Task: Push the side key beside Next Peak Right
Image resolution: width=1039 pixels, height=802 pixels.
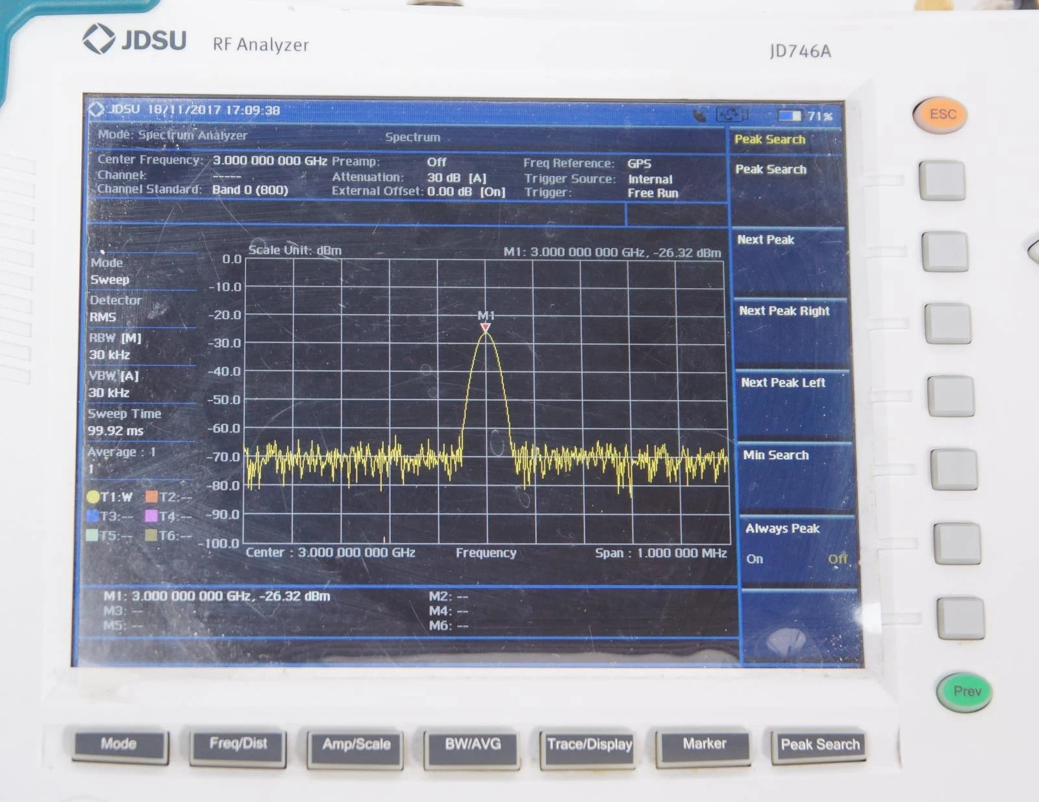Action: pos(947,323)
